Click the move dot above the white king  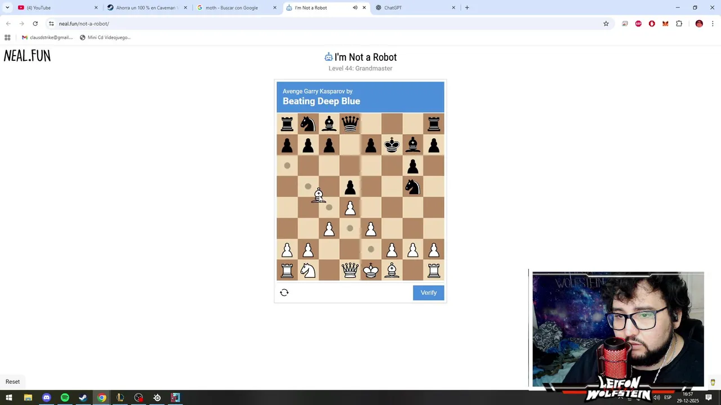[x=371, y=249]
